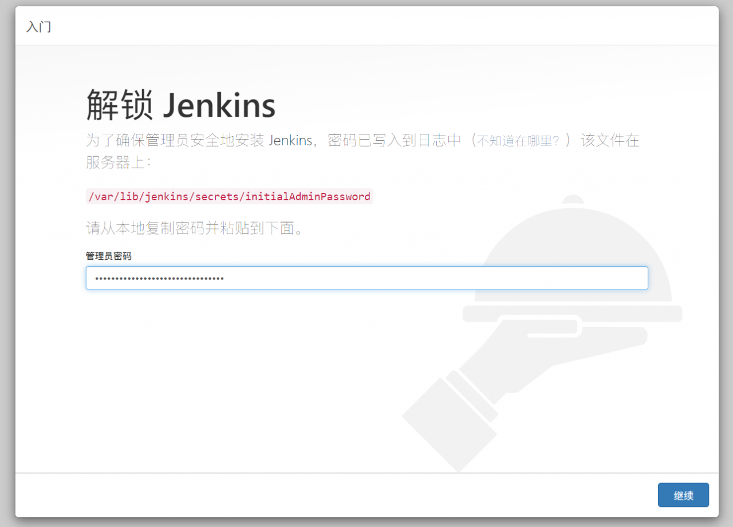Click the 管理员密码 field label

pos(109,256)
